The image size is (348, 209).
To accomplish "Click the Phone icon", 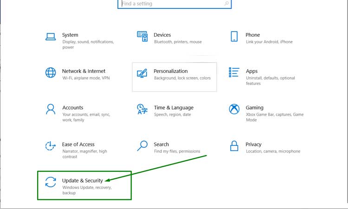I will tap(234, 36).
